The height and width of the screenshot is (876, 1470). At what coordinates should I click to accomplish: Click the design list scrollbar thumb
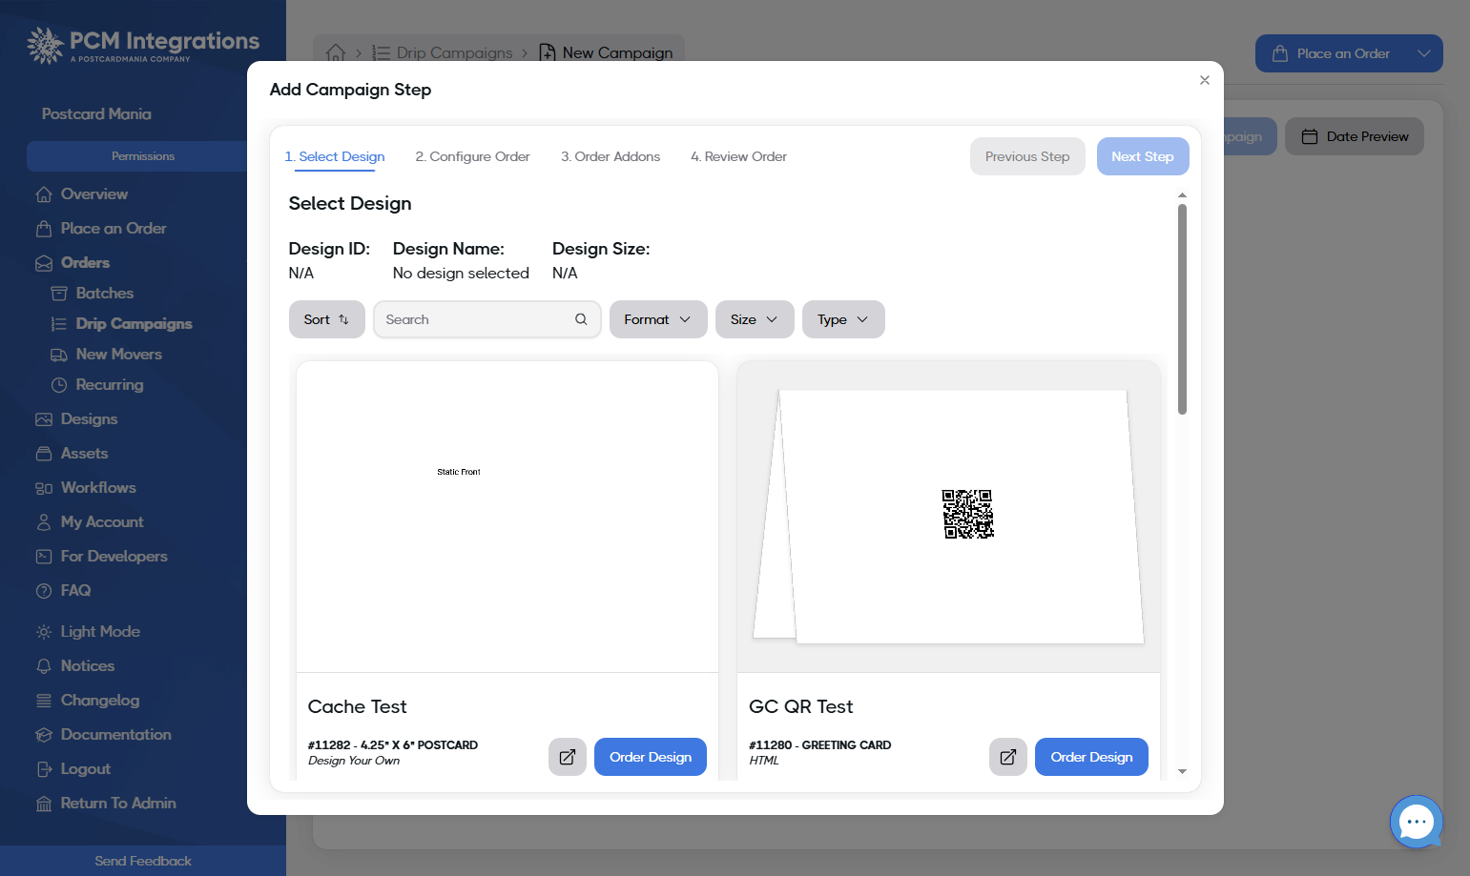pyautogui.click(x=1182, y=310)
